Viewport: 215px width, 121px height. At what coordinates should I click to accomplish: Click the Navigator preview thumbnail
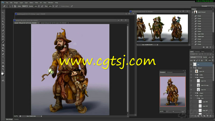pos(173,91)
